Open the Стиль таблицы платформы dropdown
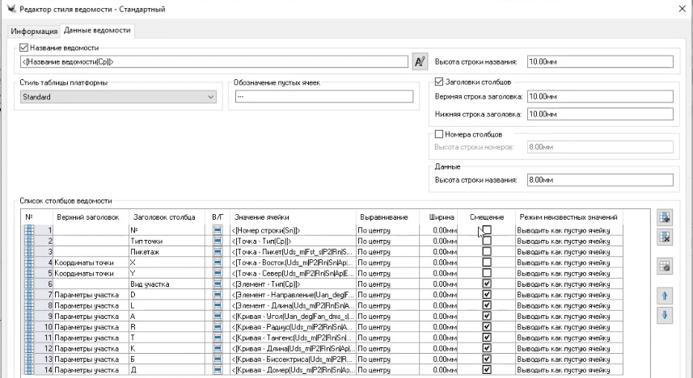The image size is (693, 378). point(119,97)
